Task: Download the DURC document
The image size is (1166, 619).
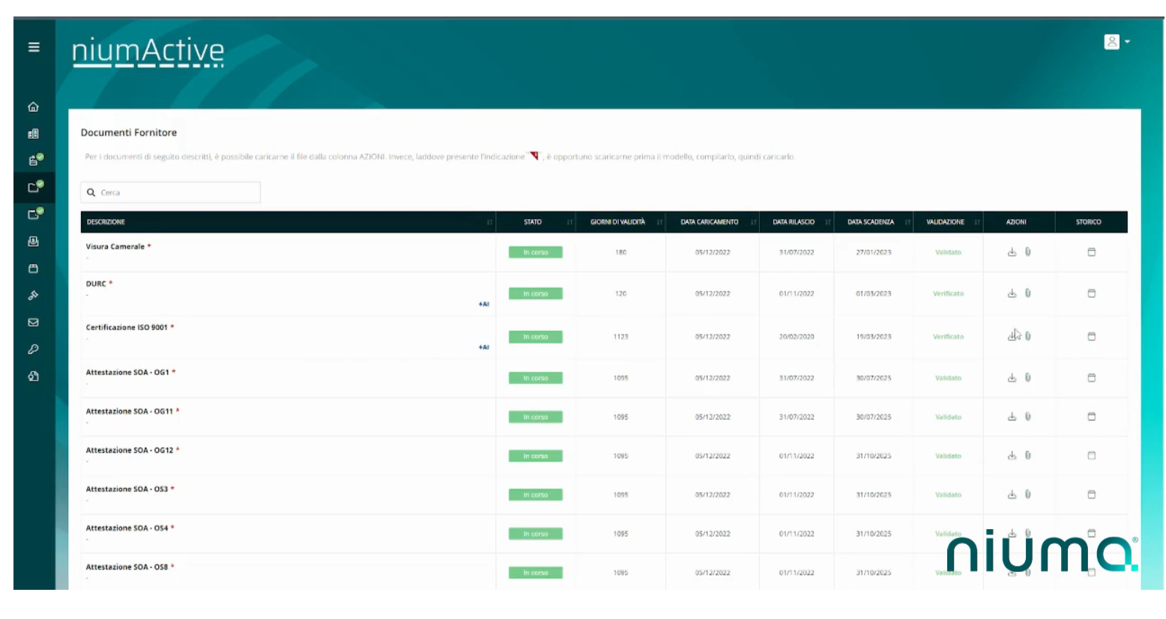Action: coord(1012,293)
